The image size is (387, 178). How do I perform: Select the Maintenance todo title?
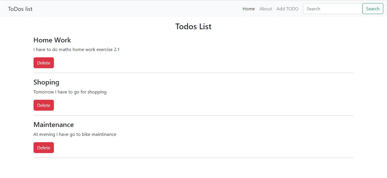54,125
